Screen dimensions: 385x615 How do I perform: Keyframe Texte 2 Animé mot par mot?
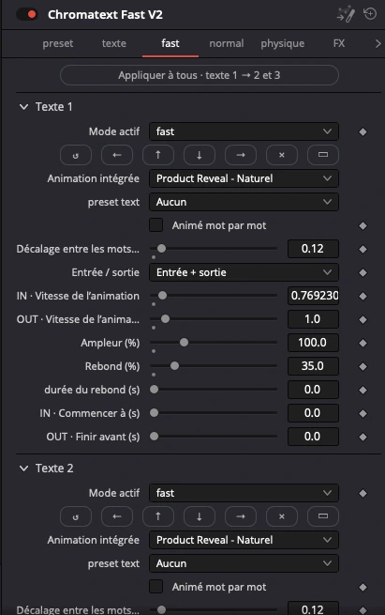click(x=363, y=587)
